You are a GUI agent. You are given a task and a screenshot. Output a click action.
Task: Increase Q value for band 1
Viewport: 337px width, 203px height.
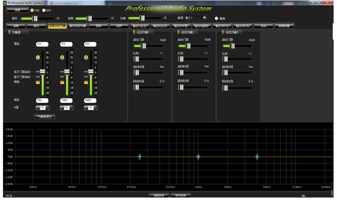(47, 108)
